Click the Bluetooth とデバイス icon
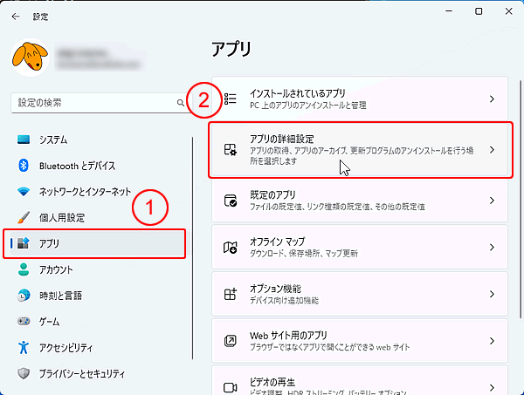The height and width of the screenshot is (395, 524). click(x=24, y=166)
